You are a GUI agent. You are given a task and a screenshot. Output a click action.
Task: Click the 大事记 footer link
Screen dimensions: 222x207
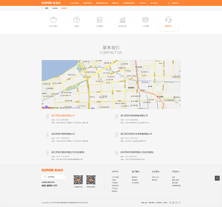pos(114,180)
